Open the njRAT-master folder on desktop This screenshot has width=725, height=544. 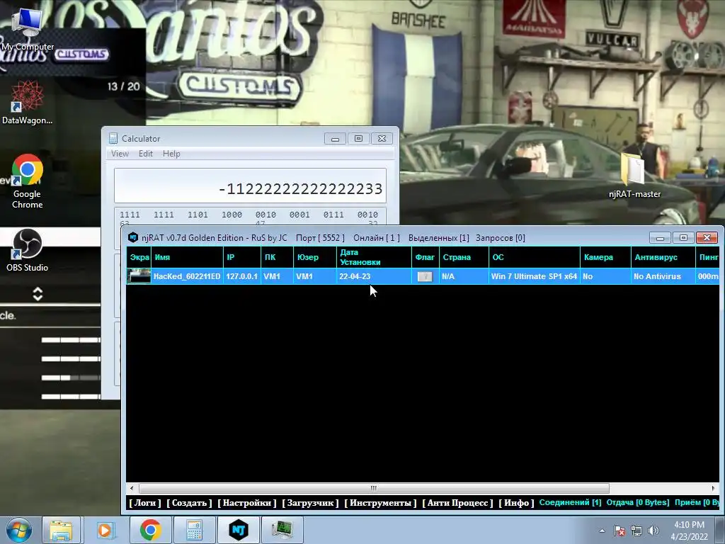[x=634, y=176]
